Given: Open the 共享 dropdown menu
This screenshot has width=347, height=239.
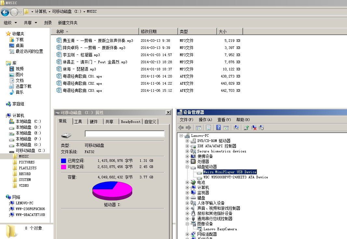Looking at the screenshot, I should [31, 23].
